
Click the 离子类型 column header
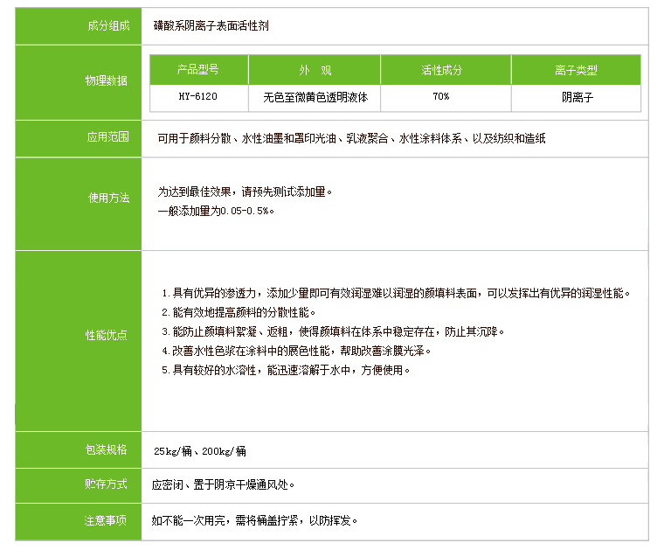pos(575,70)
